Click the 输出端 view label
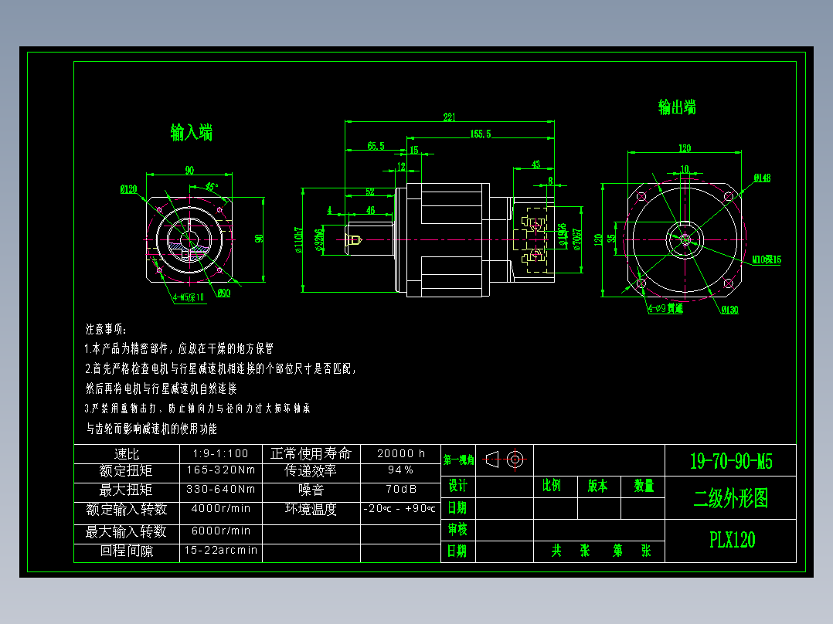This screenshot has height=624, width=833. (x=676, y=107)
